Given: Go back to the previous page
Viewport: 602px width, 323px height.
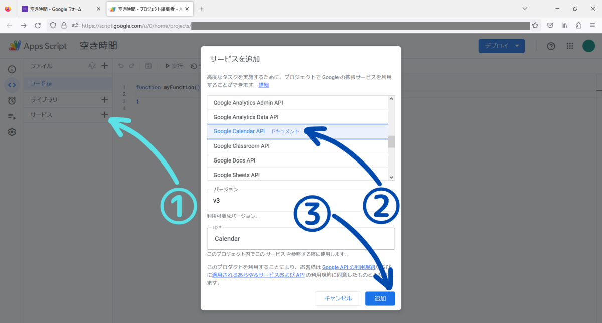Looking at the screenshot, I should 10,25.
